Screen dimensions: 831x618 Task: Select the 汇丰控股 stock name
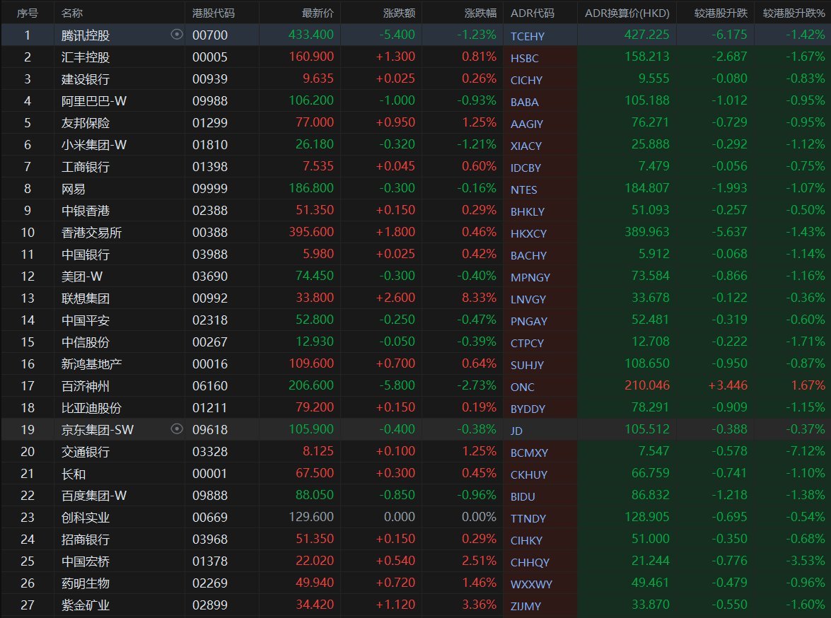tap(86, 57)
